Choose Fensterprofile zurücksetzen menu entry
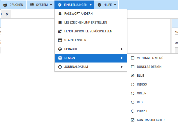The height and width of the screenshot is (124, 178). 91,31
